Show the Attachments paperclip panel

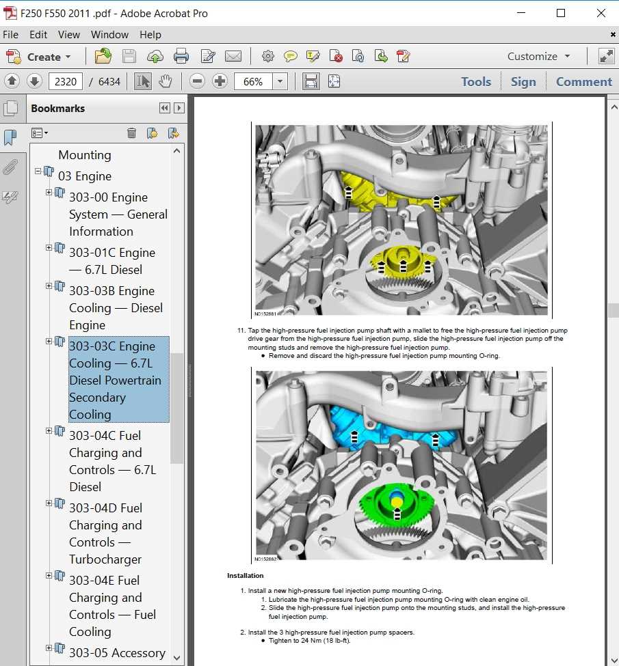point(10,167)
